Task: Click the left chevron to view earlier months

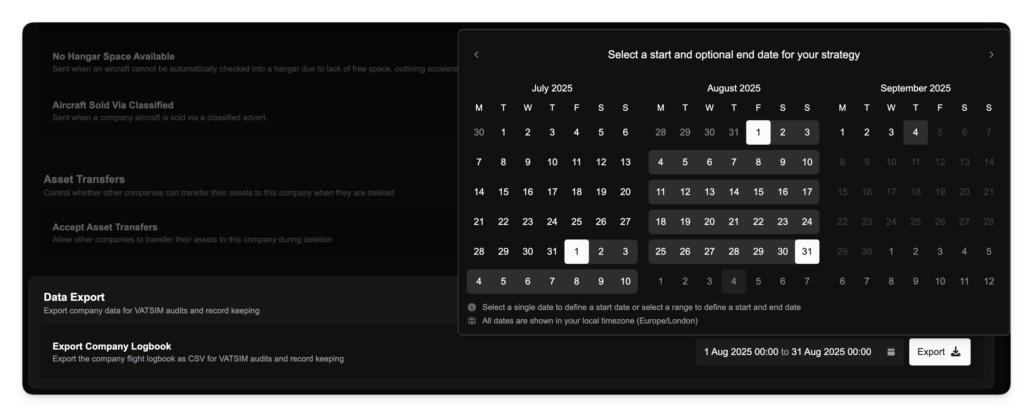Action: pyautogui.click(x=476, y=54)
